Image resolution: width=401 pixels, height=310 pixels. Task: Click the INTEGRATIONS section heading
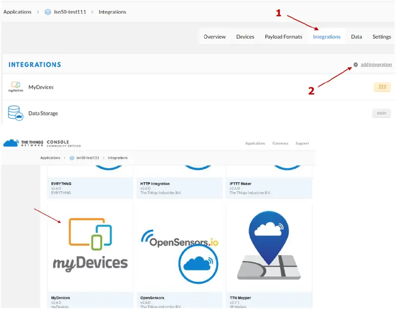[x=35, y=65]
